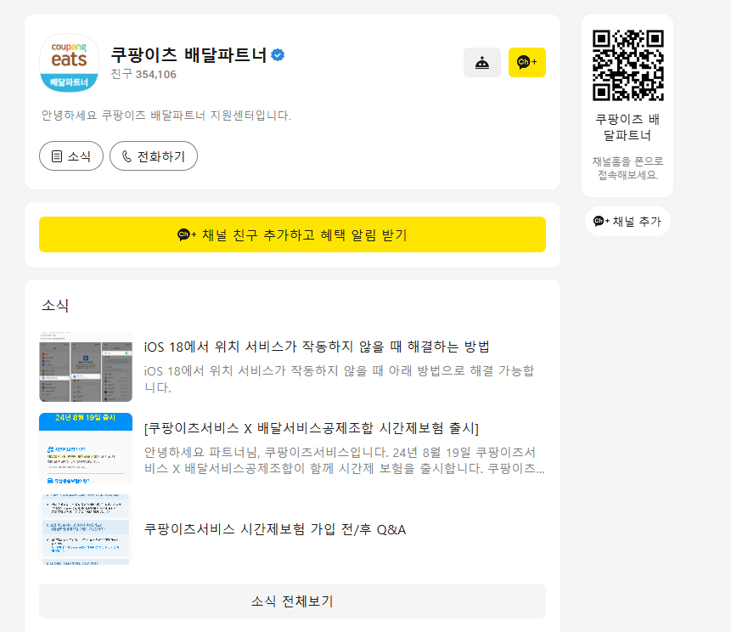Open post 쿠팡이츠서비스 시간제보험 가입 전/후 Q&A

pos(275,529)
